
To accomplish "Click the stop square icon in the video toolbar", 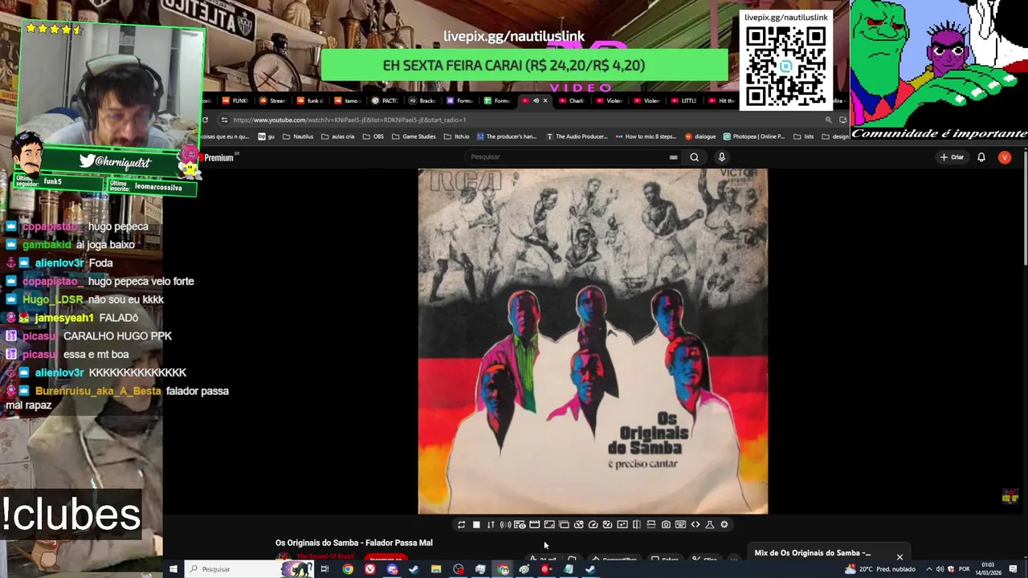I will [x=476, y=524].
